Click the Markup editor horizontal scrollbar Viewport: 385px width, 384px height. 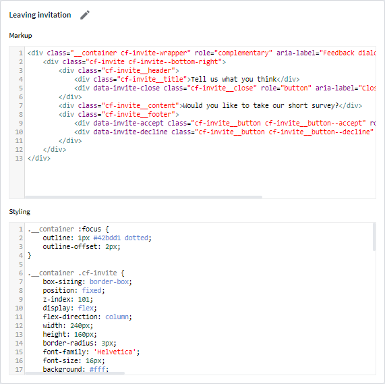(x=144, y=197)
